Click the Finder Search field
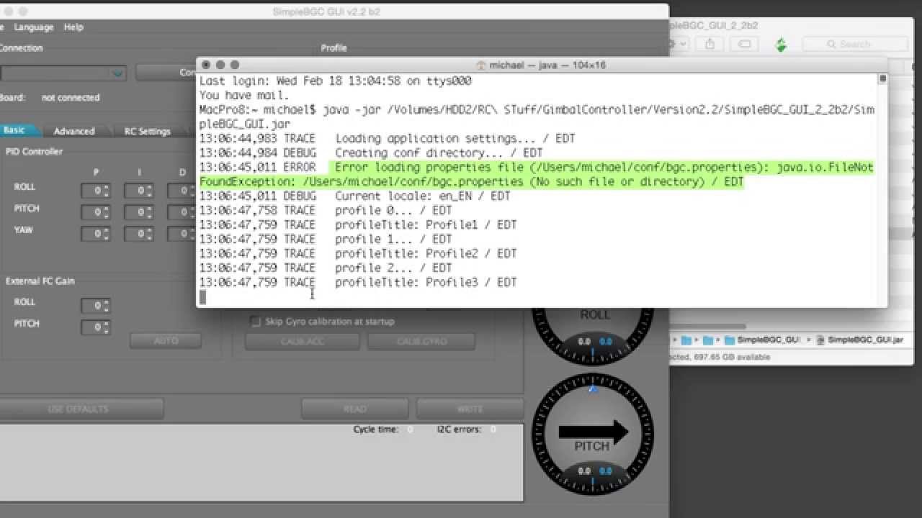Screen dimensions: 922x518 click(855, 45)
